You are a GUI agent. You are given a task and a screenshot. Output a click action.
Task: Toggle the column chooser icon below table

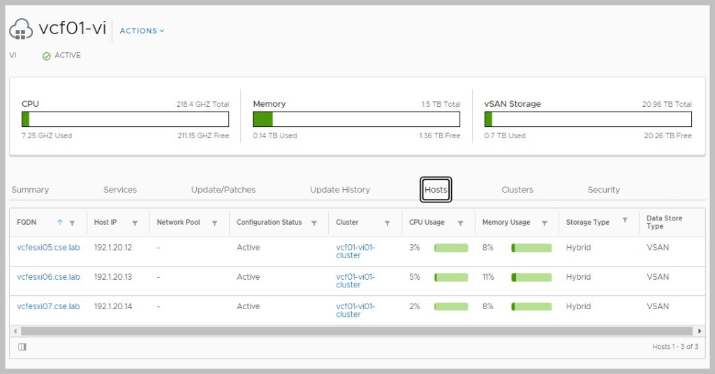coord(22,347)
